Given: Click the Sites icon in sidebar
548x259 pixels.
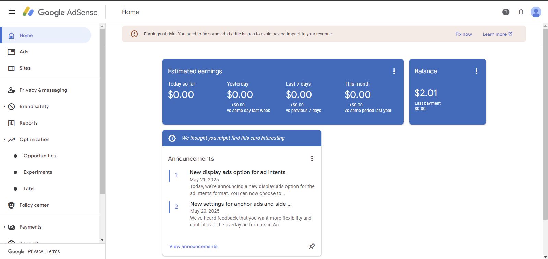Looking at the screenshot, I should 11,68.
